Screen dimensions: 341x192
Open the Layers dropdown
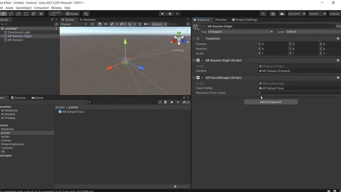click(x=318, y=14)
